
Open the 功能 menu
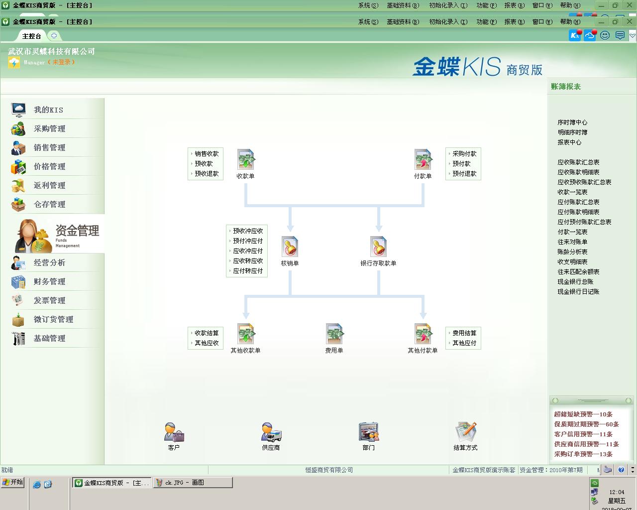pos(487,21)
